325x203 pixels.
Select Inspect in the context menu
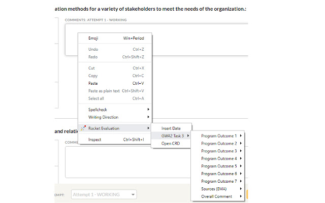[x=115, y=140]
